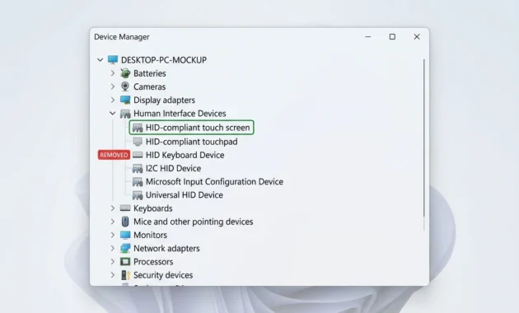Select HID Keyboard Device text
This screenshot has width=519, height=313.
(185, 155)
